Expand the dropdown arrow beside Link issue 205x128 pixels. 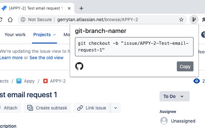click(x=116, y=108)
